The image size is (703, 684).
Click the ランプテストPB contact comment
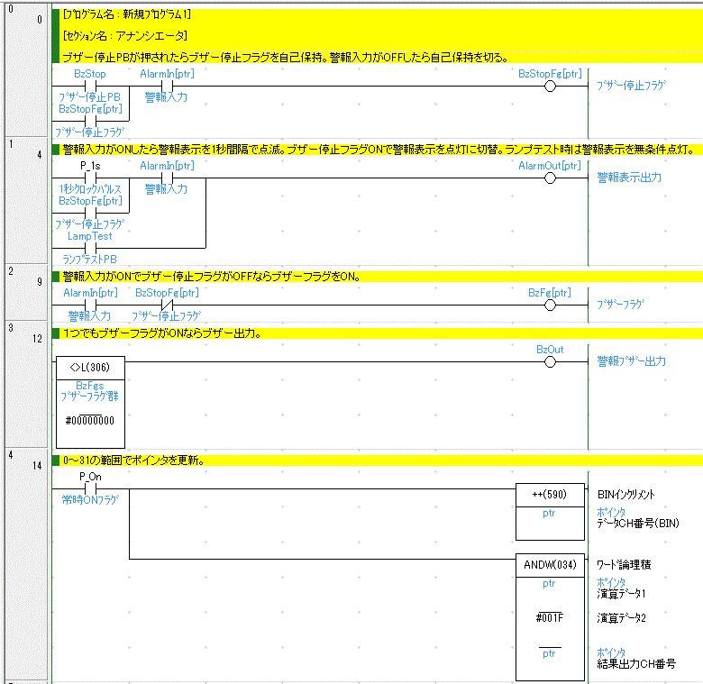(89, 259)
